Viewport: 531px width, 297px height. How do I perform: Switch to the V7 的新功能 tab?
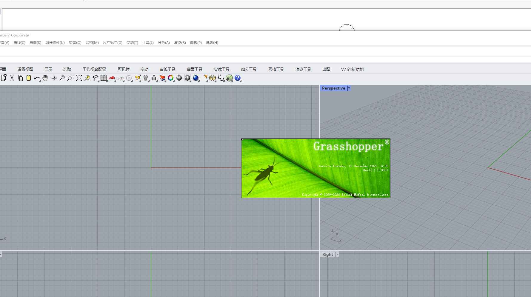coord(352,69)
